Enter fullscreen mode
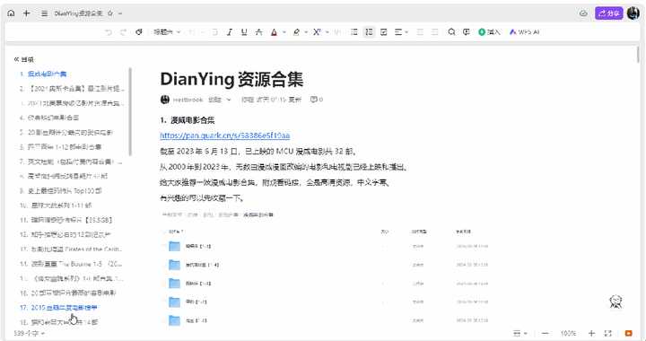The height and width of the screenshot is (341, 646). click(607, 333)
